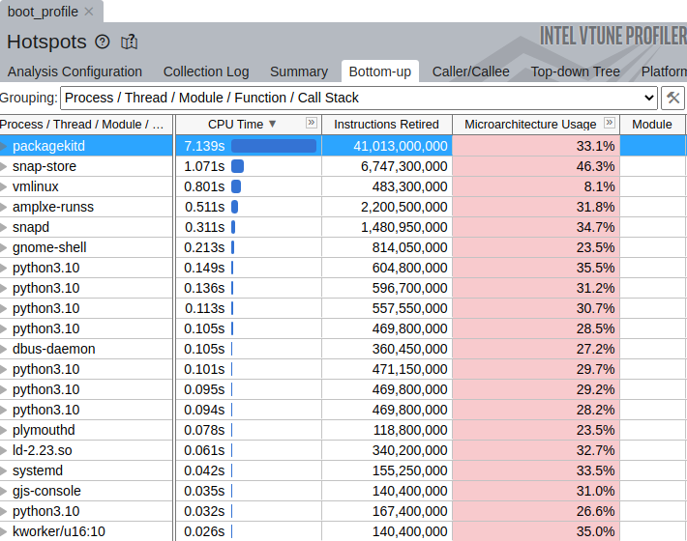Image resolution: width=687 pixels, height=541 pixels.
Task: Select the snap-store process name
Action: tap(45, 166)
